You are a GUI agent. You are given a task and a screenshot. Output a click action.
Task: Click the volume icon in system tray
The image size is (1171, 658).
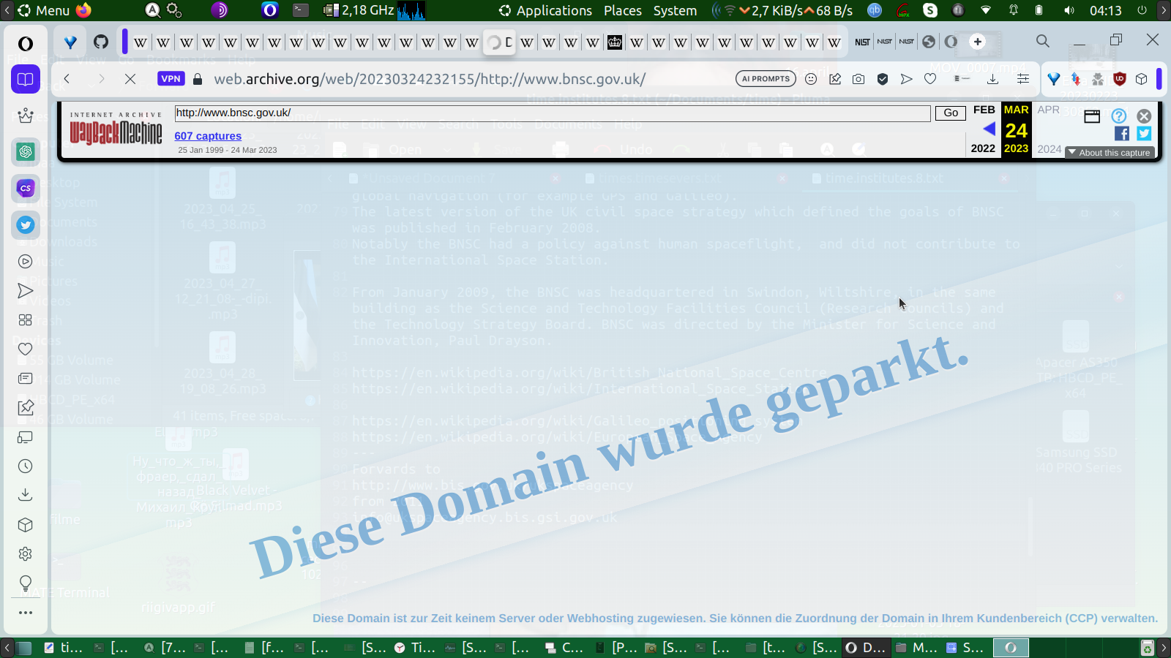[1069, 10]
